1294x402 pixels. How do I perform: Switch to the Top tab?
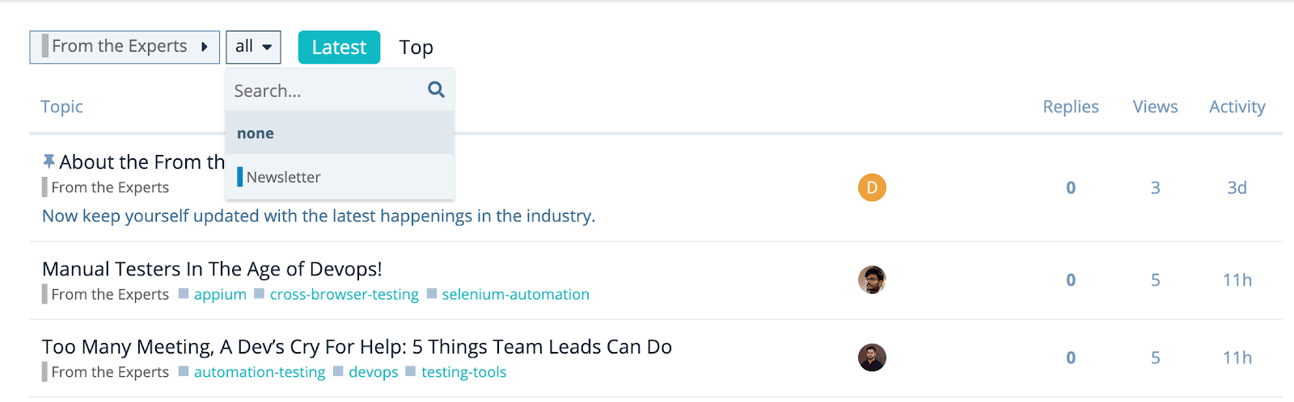416,48
